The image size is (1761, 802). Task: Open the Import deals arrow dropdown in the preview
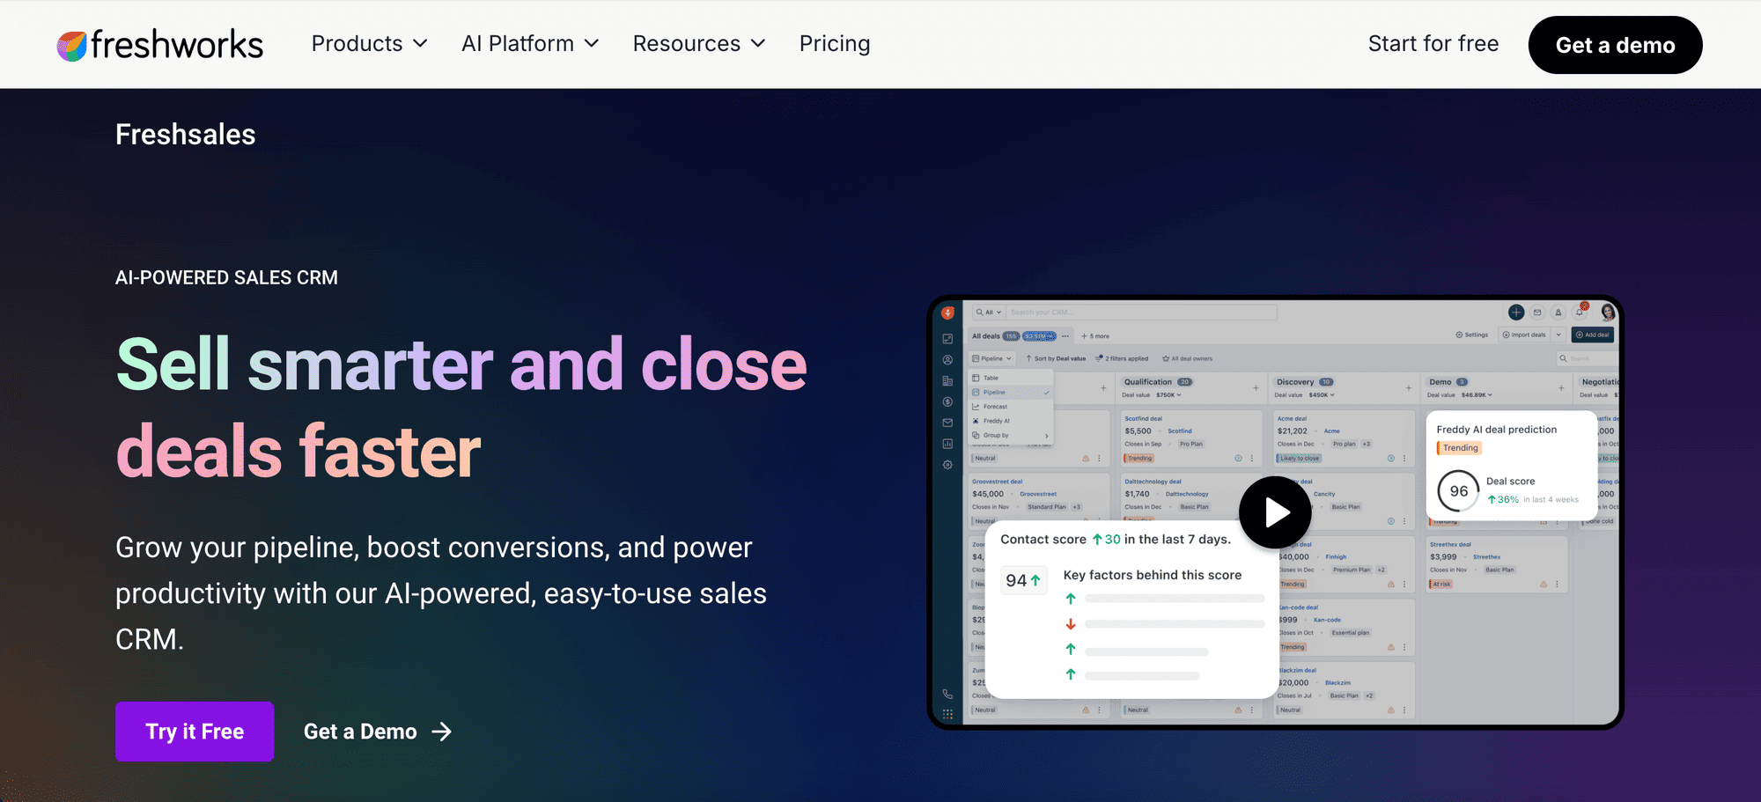[x=1558, y=335]
